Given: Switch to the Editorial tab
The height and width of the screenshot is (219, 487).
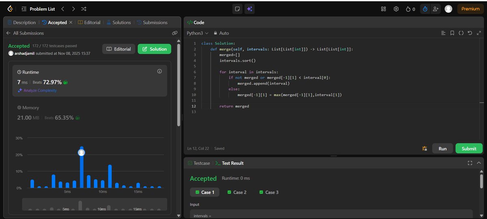Looking at the screenshot, I should 89,22.
